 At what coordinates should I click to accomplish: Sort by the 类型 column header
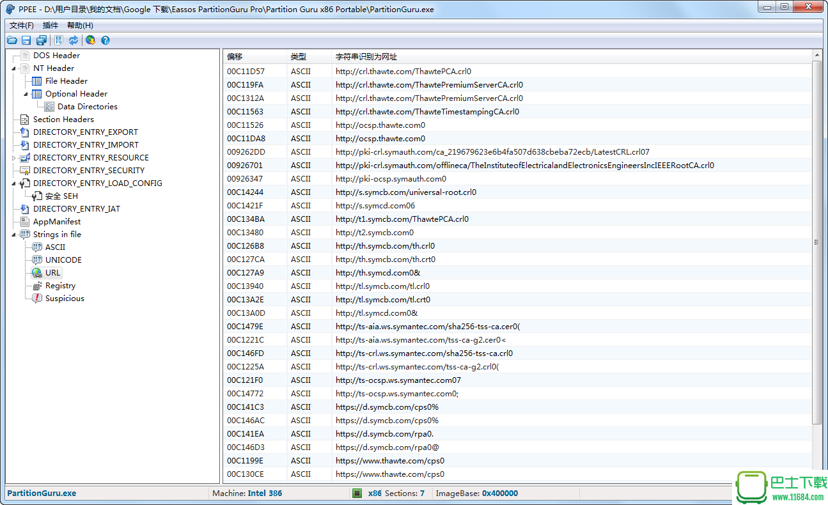[309, 56]
